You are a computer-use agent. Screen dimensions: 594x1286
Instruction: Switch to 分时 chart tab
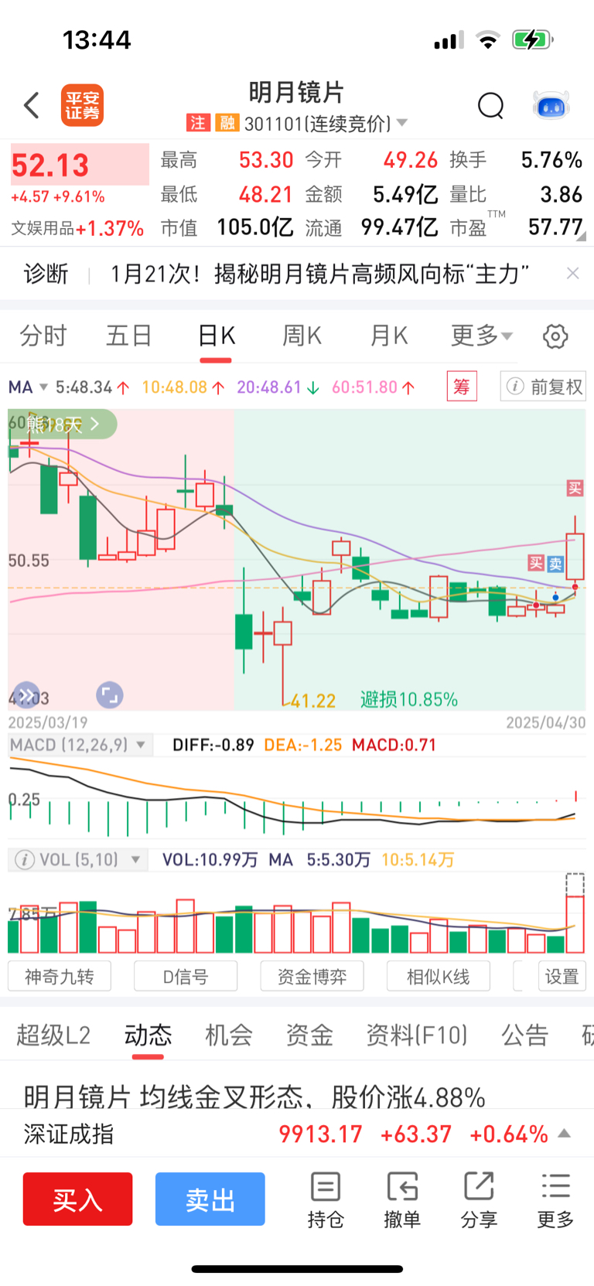[43, 336]
